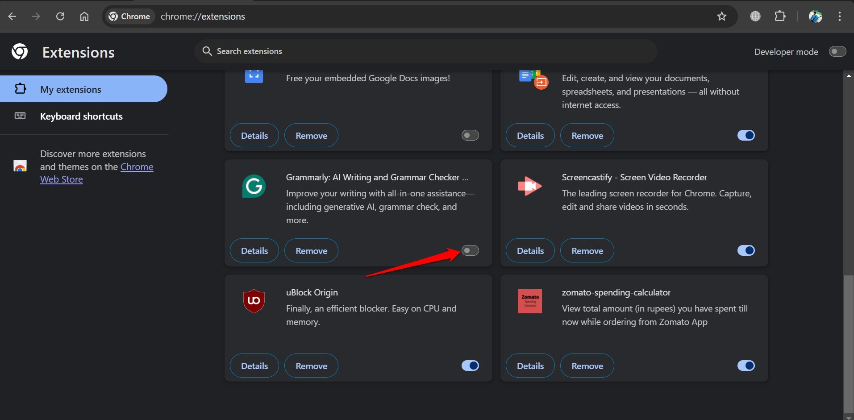Screen dimensions: 854x420
Task: Open Details for Screencastify
Action: [x=530, y=251]
